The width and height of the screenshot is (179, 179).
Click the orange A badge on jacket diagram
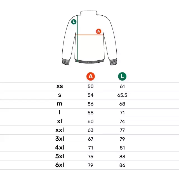[99, 31]
